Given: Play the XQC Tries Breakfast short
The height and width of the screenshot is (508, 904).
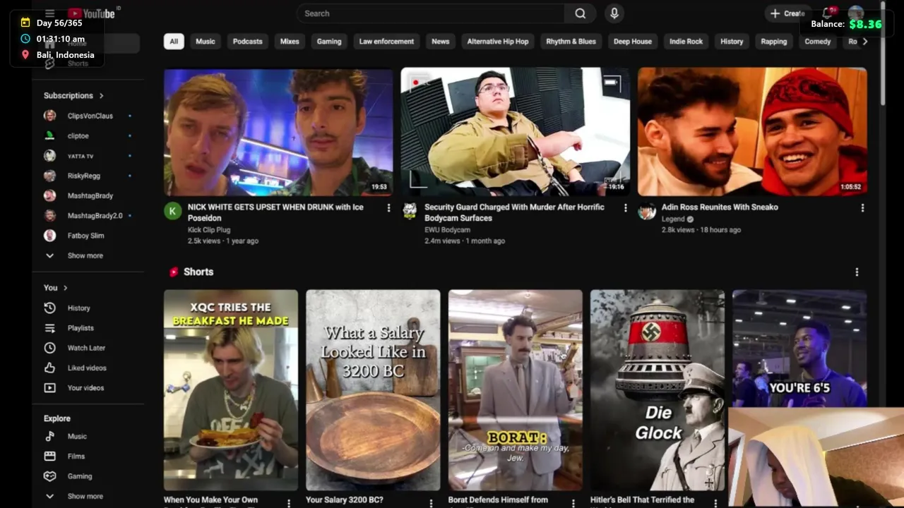Looking at the screenshot, I should pyautogui.click(x=231, y=390).
